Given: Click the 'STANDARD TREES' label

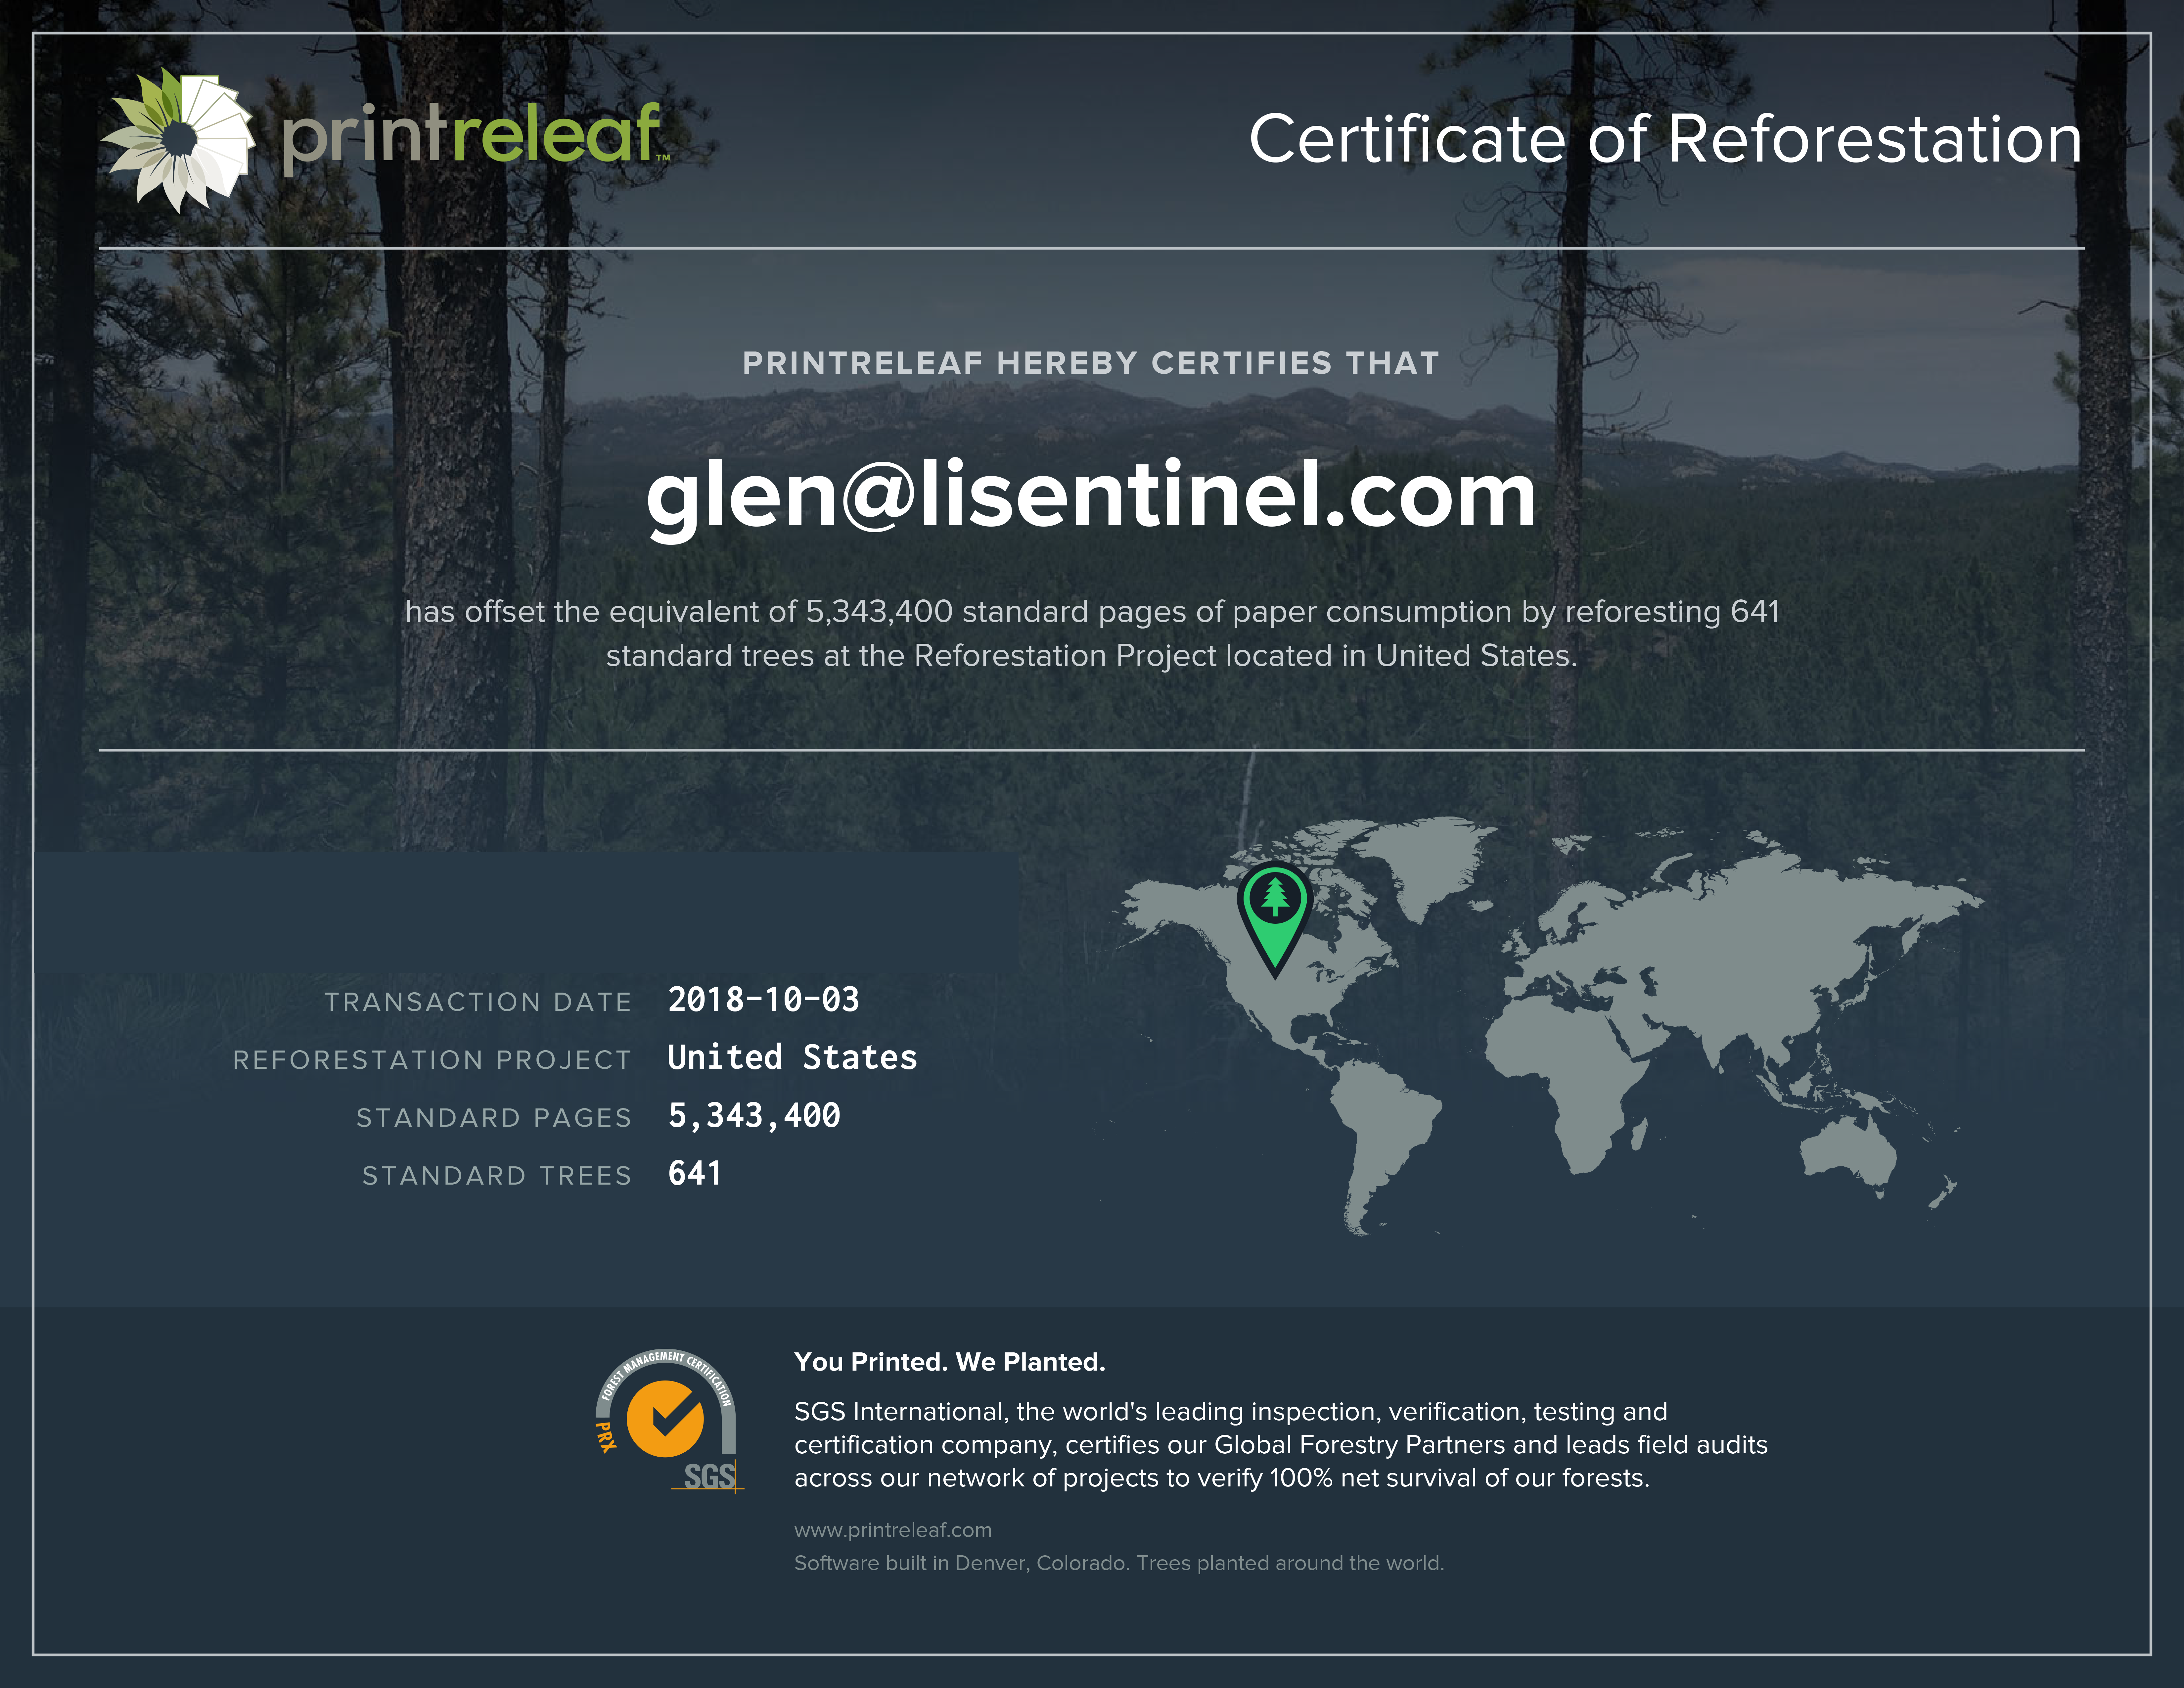Looking at the screenshot, I should click(497, 1176).
